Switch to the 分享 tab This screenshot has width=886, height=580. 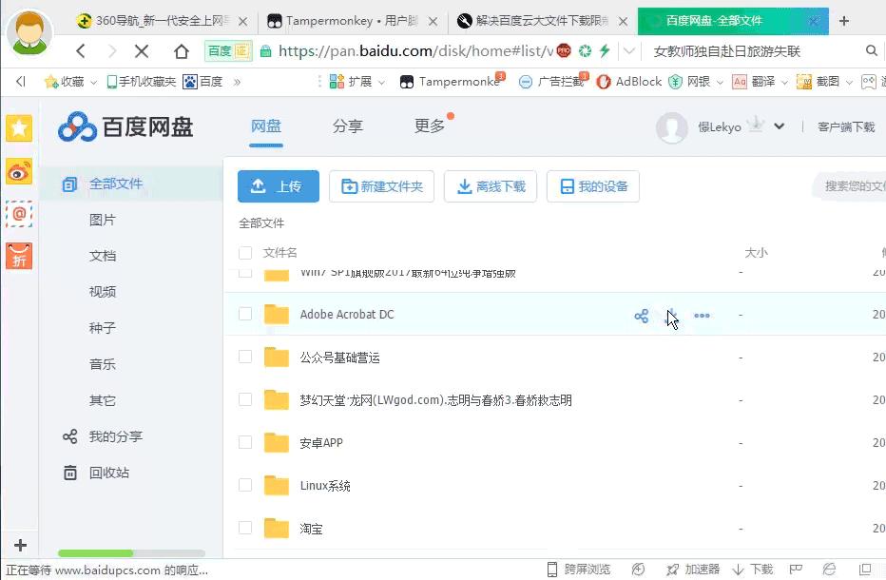348,125
